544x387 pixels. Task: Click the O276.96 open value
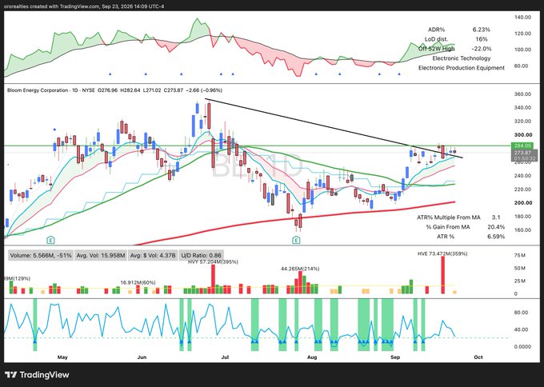coord(108,90)
